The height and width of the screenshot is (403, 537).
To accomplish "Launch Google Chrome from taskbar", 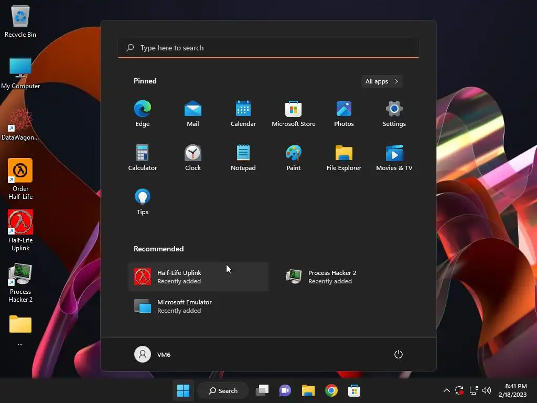I will point(331,390).
